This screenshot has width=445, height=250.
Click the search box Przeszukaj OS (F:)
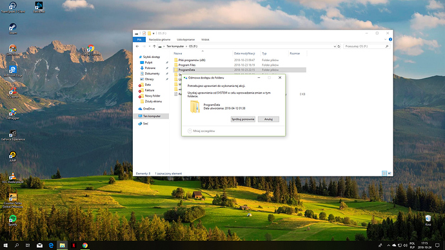366,46
